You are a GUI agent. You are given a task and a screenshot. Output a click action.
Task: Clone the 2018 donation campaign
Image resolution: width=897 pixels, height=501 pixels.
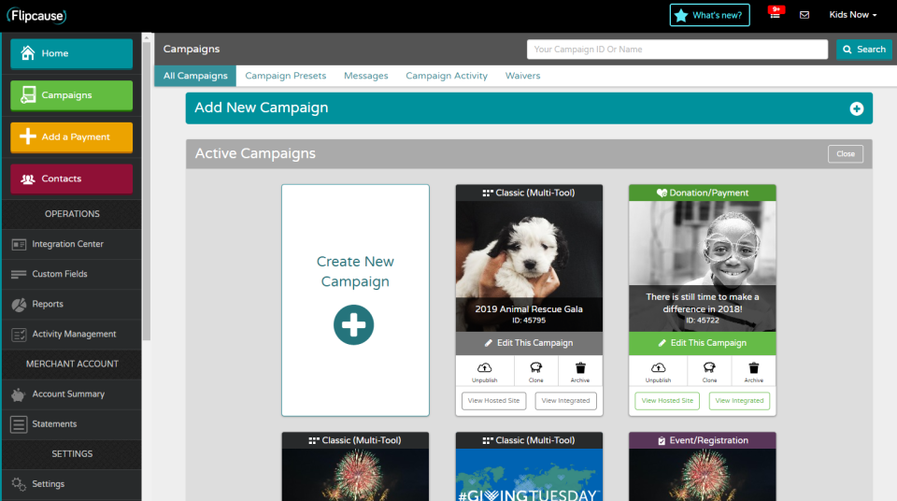[x=709, y=372]
